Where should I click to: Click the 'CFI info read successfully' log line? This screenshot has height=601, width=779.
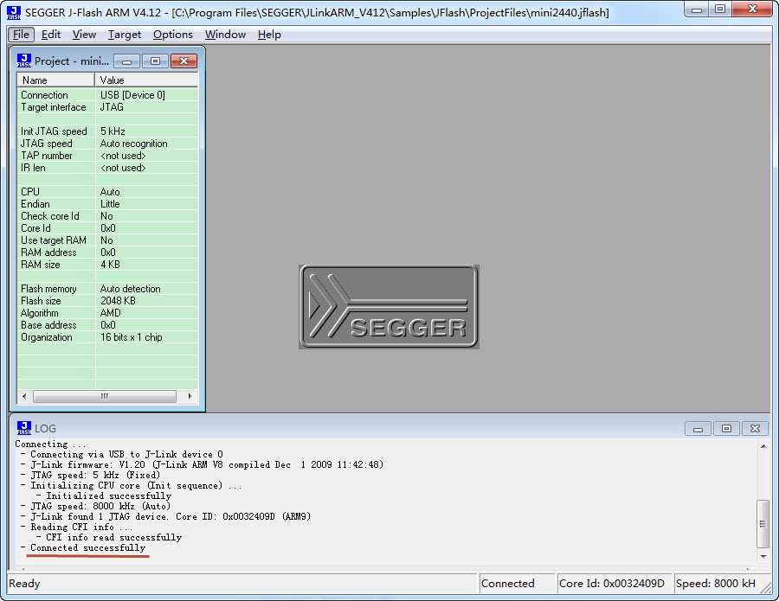[x=113, y=537]
